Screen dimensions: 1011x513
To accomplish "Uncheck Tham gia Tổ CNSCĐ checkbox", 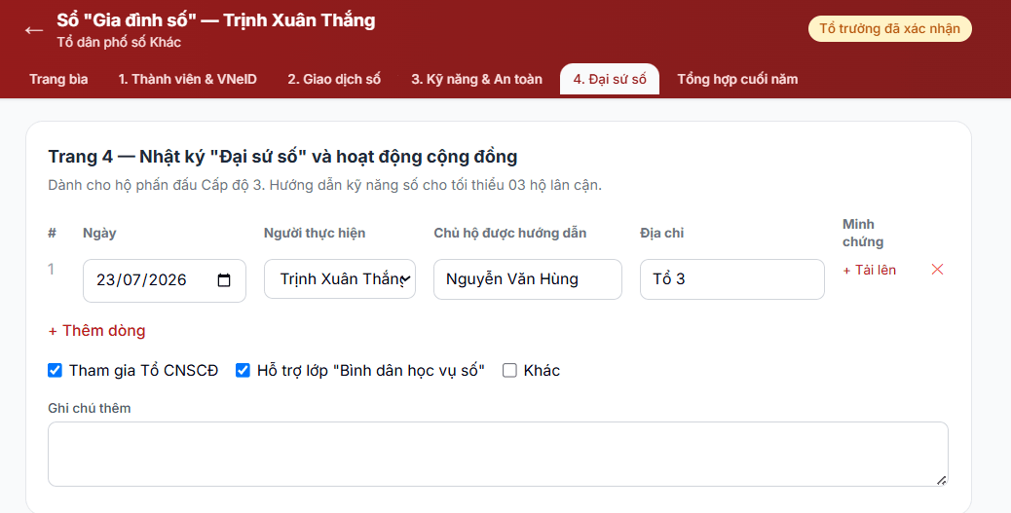I will click(x=55, y=371).
